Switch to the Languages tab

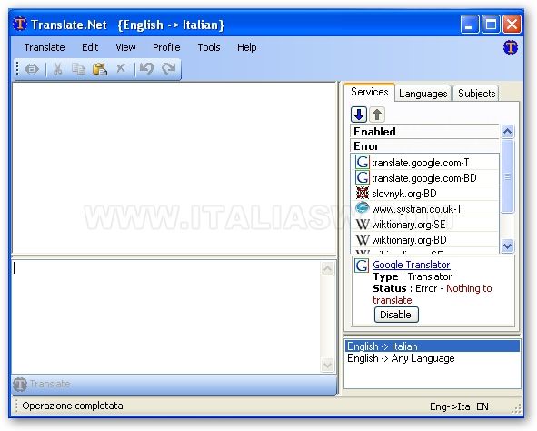(x=423, y=94)
